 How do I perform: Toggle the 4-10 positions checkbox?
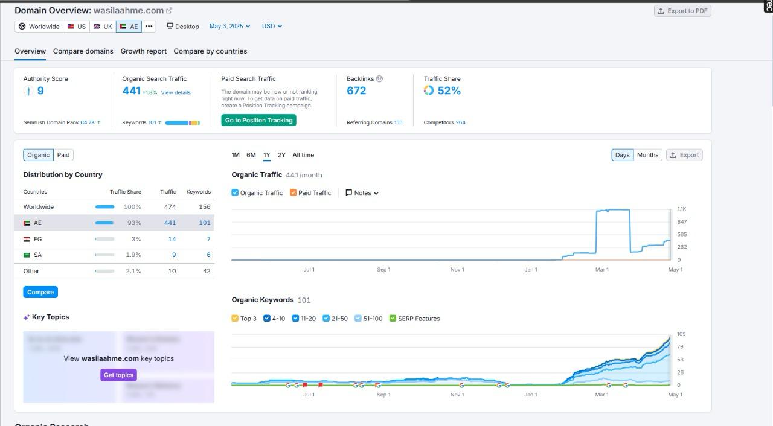tap(267, 319)
